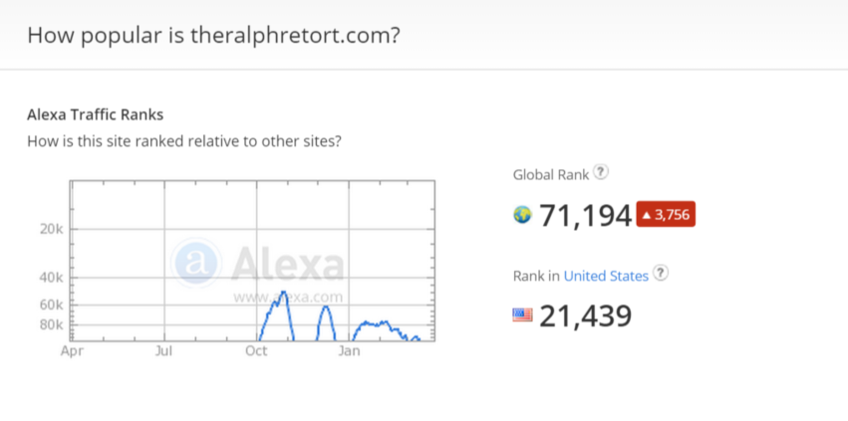
Task: Click the www.alexa.com watermark text
Action: pyautogui.click(x=288, y=298)
